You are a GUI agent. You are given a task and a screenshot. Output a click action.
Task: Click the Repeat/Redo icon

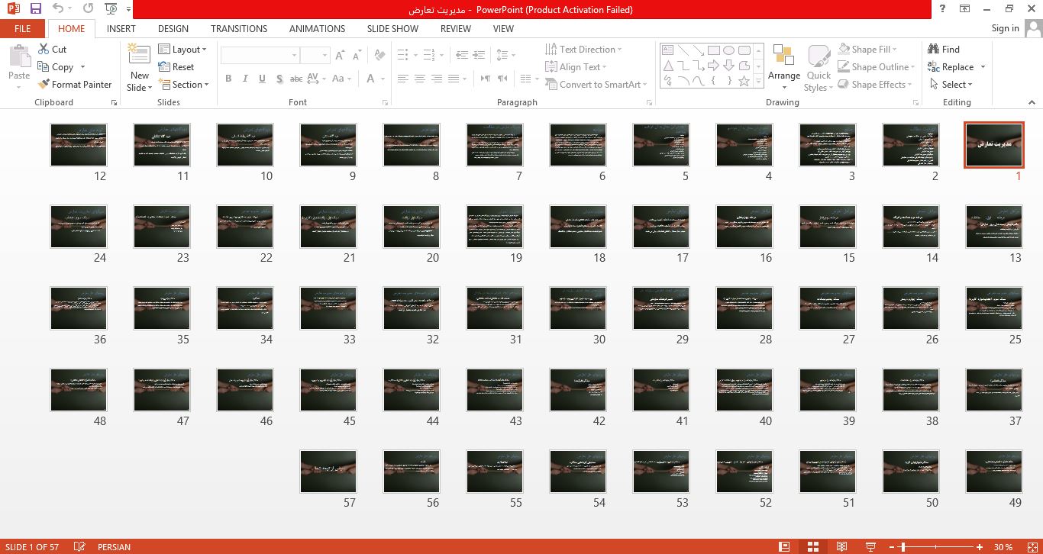(88, 9)
